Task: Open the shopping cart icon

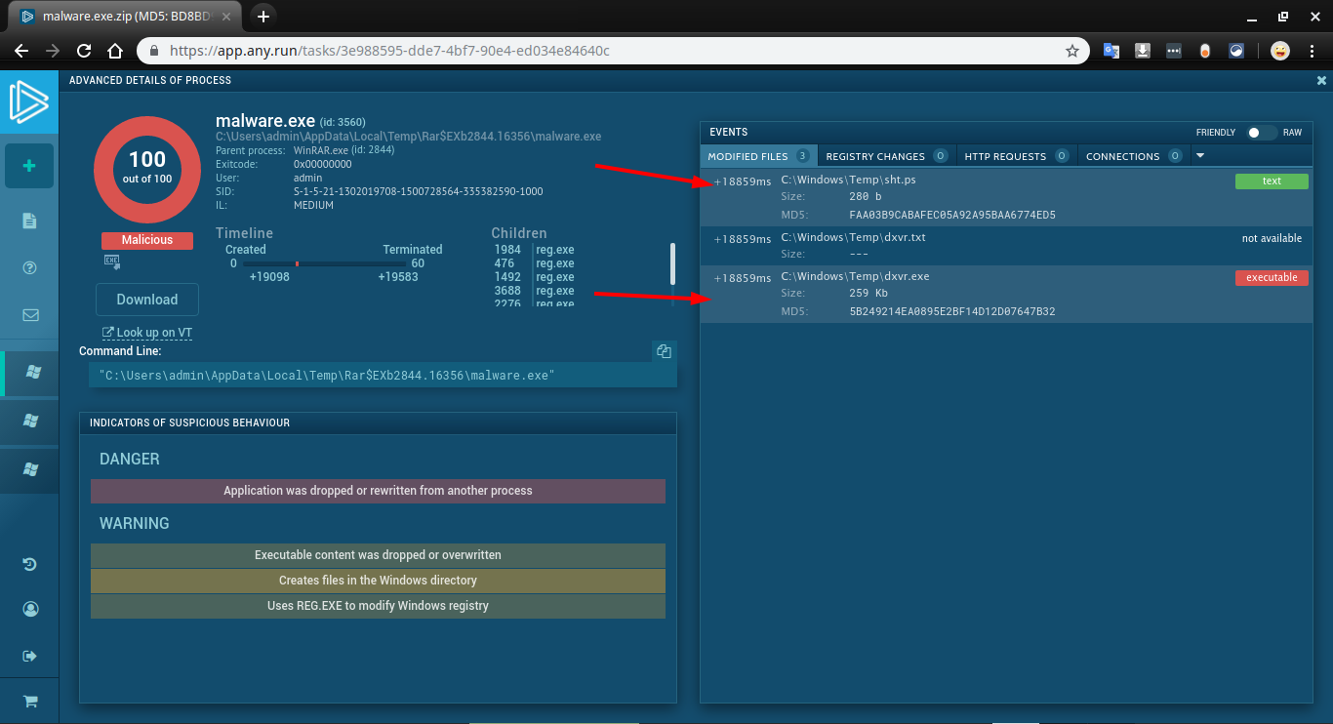Action: [30, 701]
